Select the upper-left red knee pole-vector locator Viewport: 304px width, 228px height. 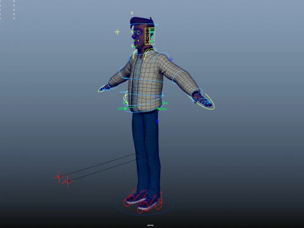click(59, 177)
